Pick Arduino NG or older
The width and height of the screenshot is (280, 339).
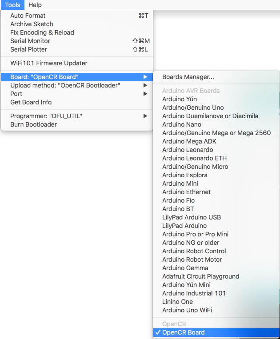[x=216, y=242]
